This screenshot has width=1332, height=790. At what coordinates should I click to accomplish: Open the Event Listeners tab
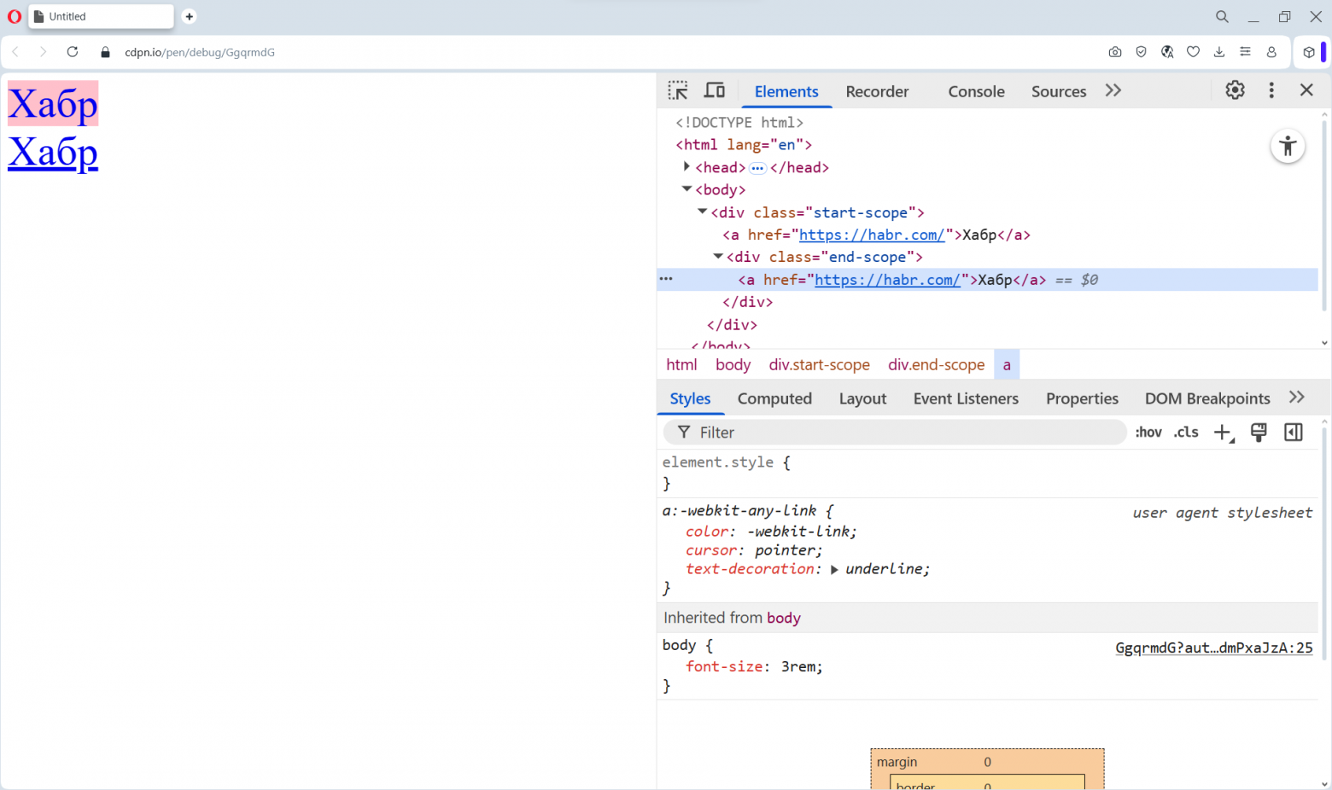[x=966, y=398]
